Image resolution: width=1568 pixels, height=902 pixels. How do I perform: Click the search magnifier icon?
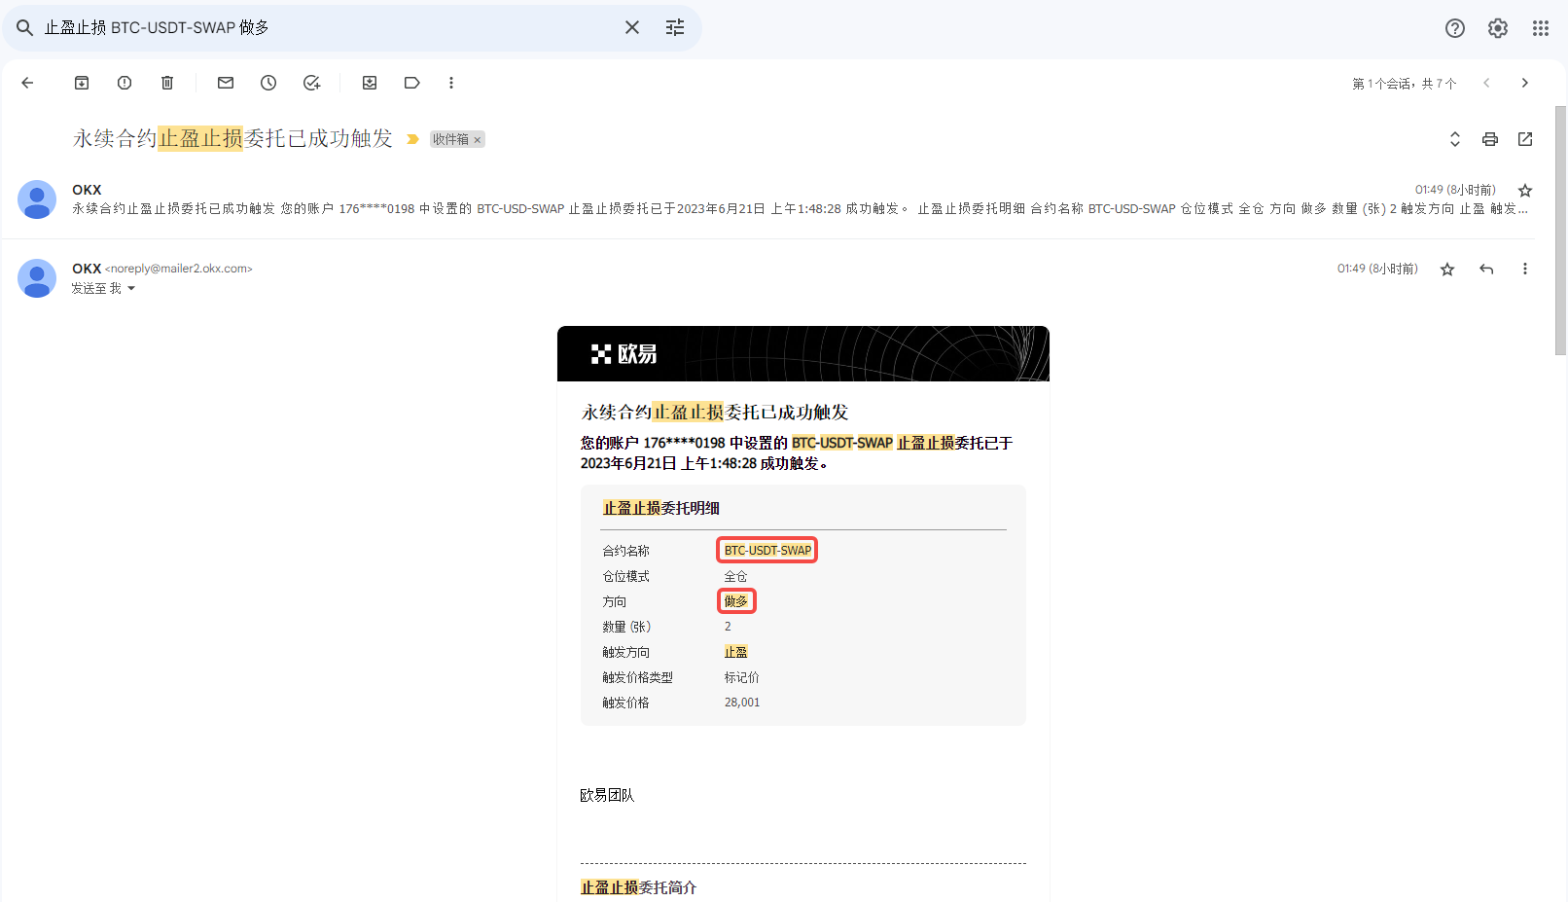point(24,28)
